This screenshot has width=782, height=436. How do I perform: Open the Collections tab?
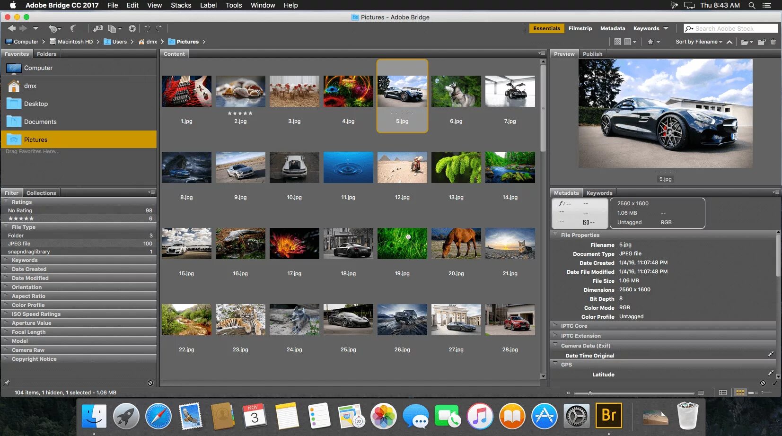41,193
